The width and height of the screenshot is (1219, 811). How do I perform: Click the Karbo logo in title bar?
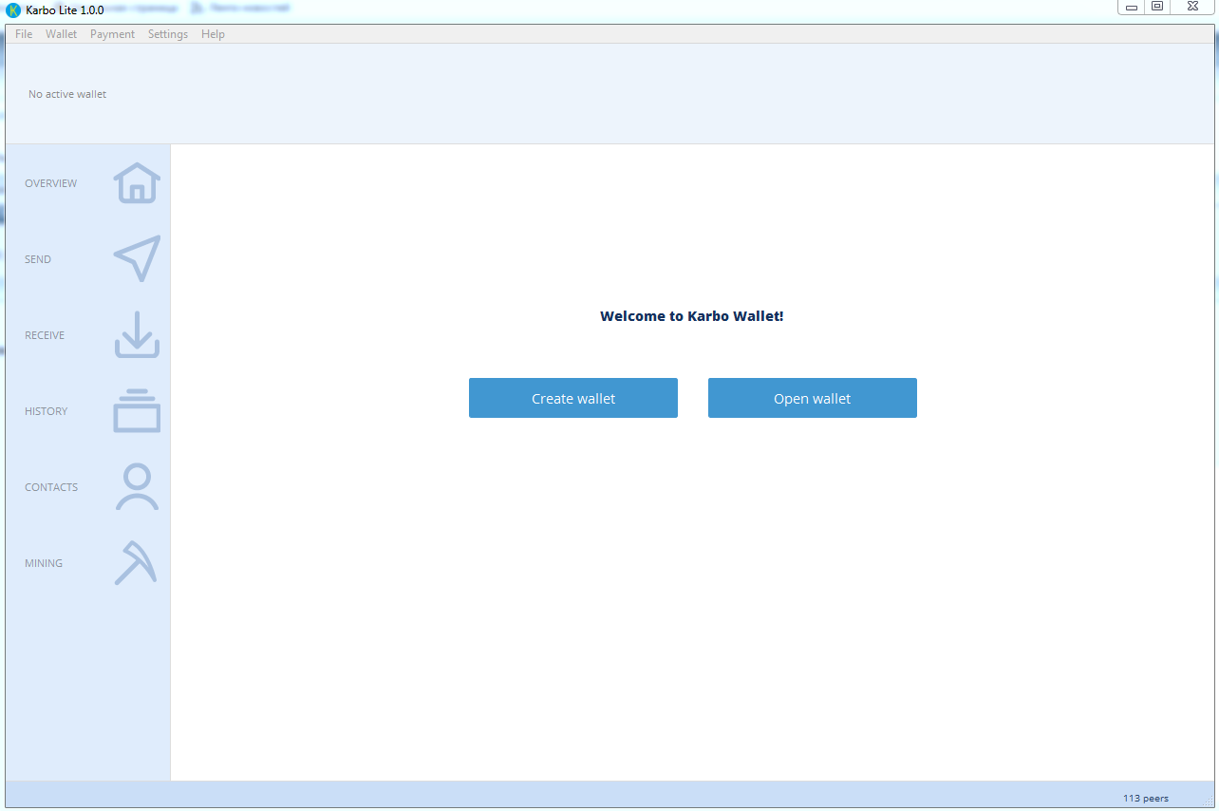click(13, 9)
